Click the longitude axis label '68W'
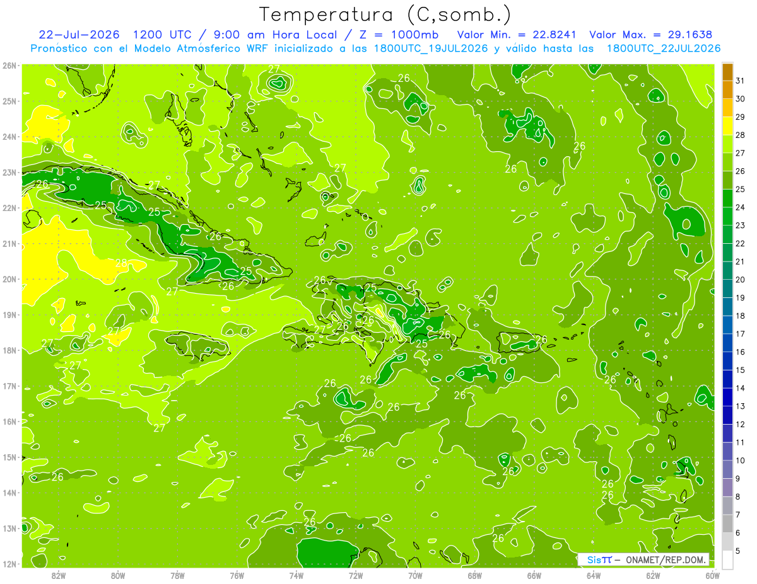This screenshot has width=757, height=584. tap(474, 576)
